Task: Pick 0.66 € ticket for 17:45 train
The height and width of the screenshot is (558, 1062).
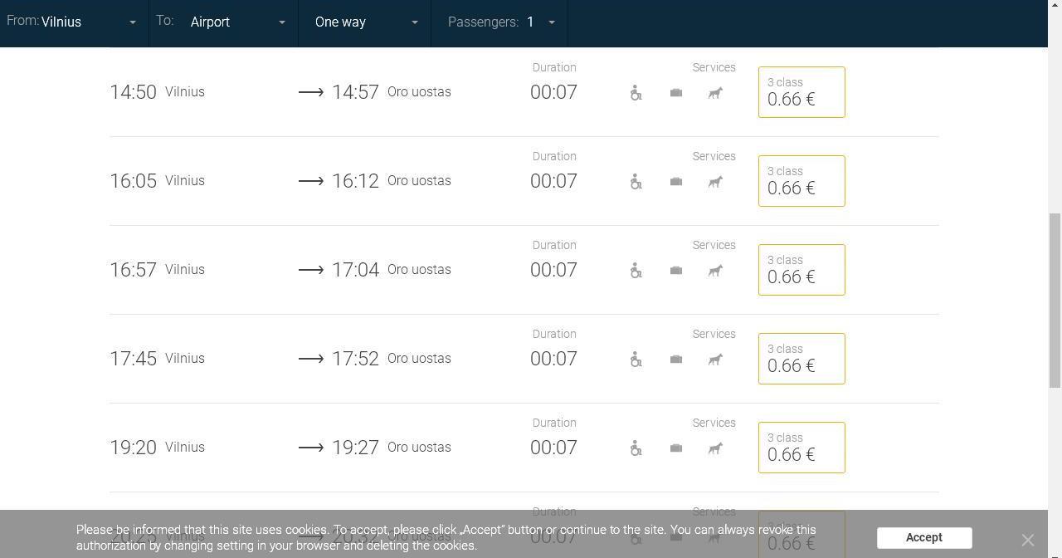Action: click(801, 359)
